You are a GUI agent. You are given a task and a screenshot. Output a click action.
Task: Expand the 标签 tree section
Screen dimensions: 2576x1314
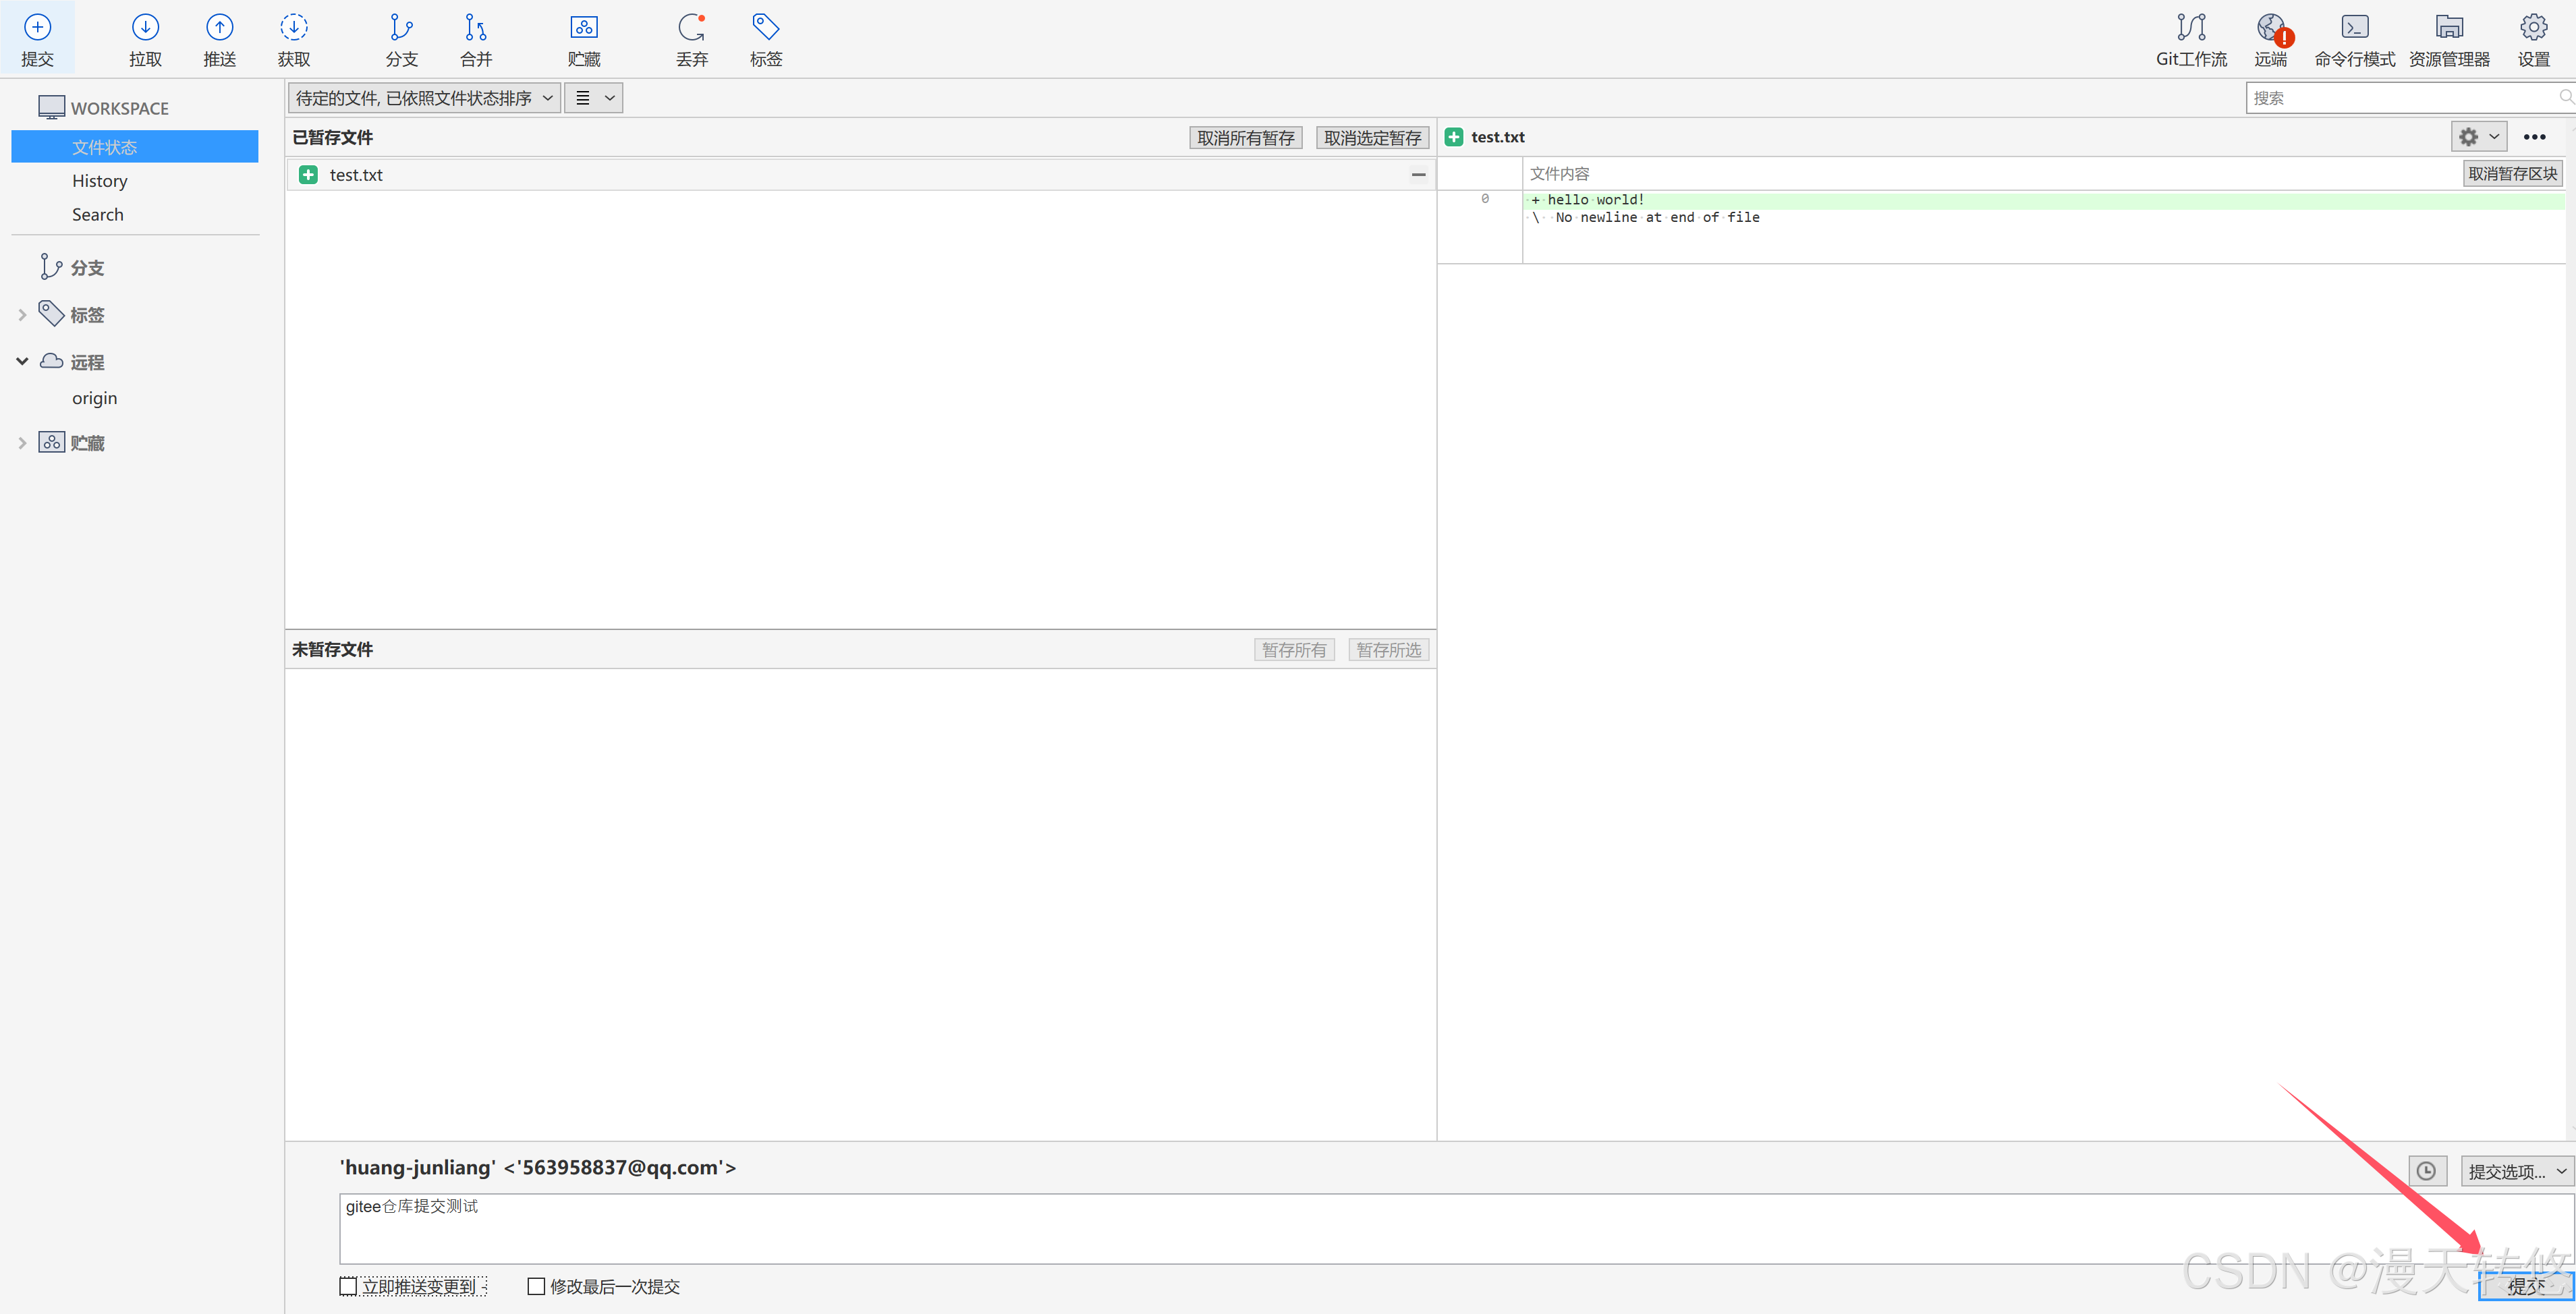pyautogui.click(x=22, y=315)
